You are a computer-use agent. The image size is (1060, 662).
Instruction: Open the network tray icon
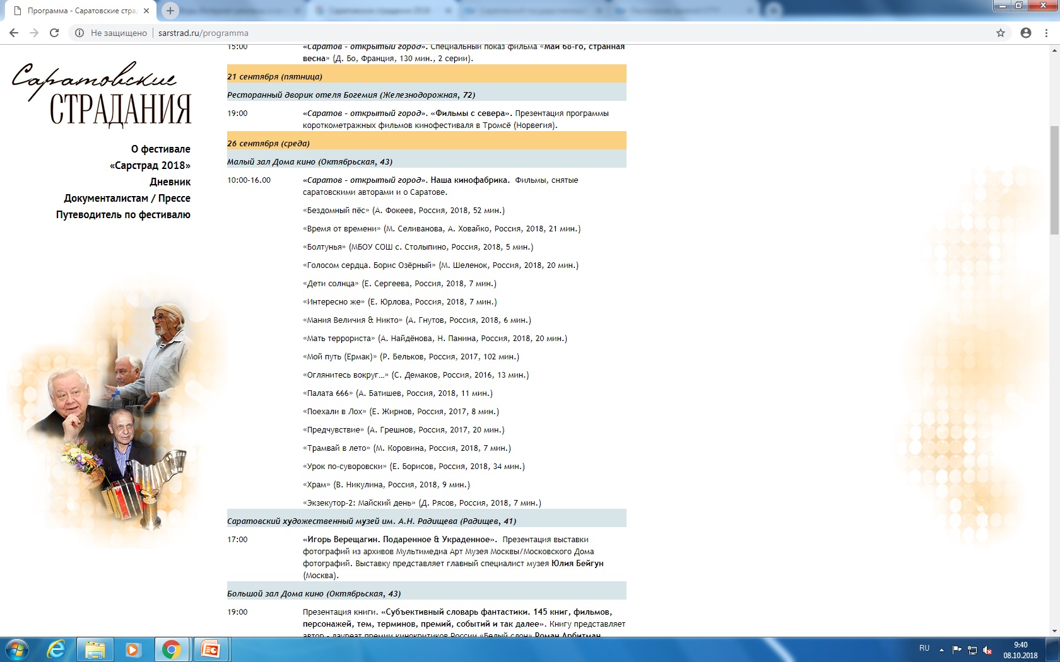tap(972, 650)
